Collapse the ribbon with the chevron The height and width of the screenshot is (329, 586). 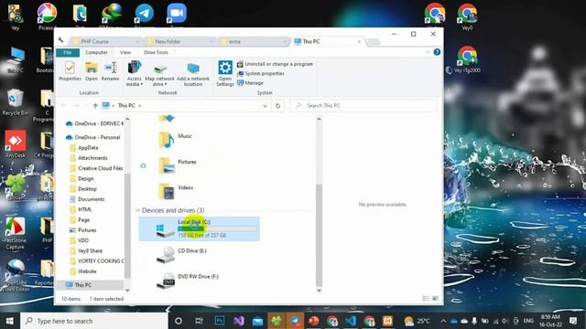pos(428,52)
